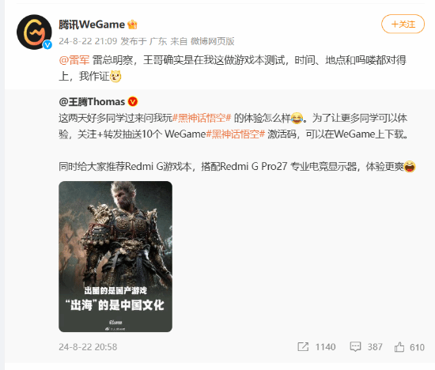Click the laughing emoji after 体验更爽

click(x=410, y=166)
